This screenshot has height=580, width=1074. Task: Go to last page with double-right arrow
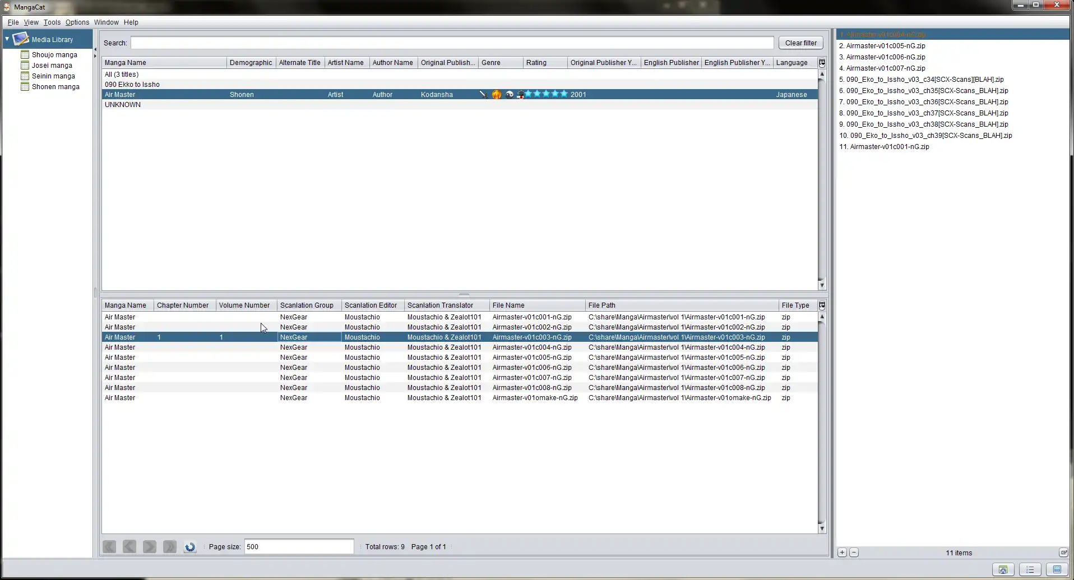[x=170, y=547]
